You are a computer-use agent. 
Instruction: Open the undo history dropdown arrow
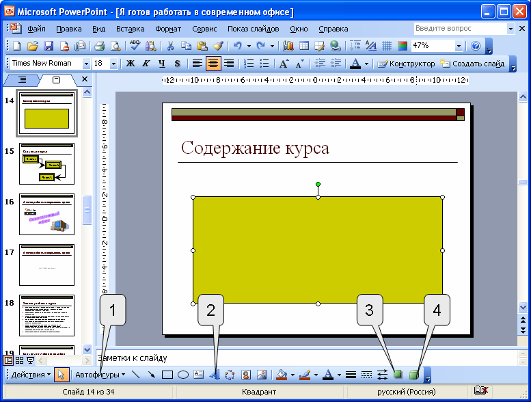point(249,46)
